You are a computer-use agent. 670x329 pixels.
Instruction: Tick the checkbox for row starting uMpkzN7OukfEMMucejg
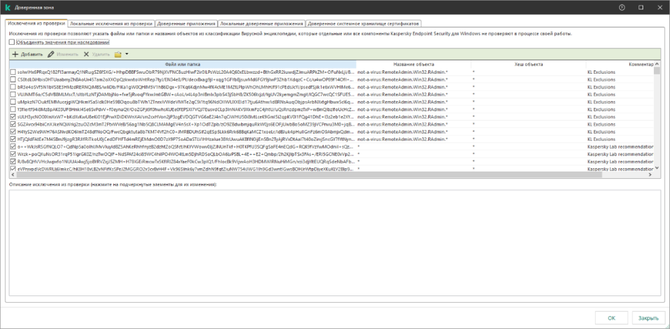13,102
